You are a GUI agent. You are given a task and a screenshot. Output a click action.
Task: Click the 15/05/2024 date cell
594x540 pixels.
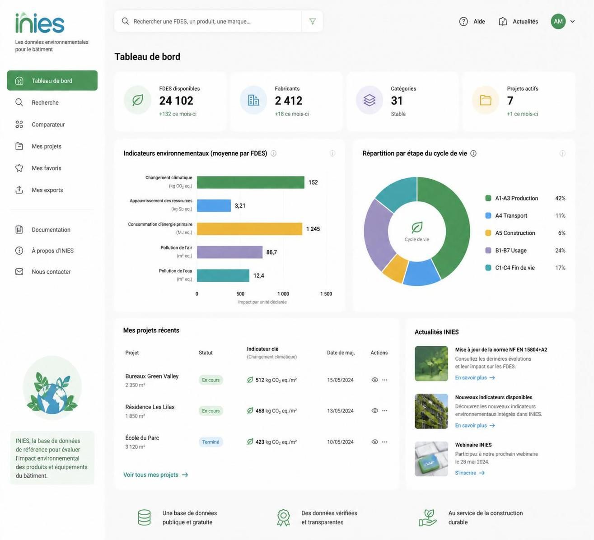[x=341, y=380]
